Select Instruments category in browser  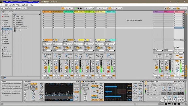point(7,27)
